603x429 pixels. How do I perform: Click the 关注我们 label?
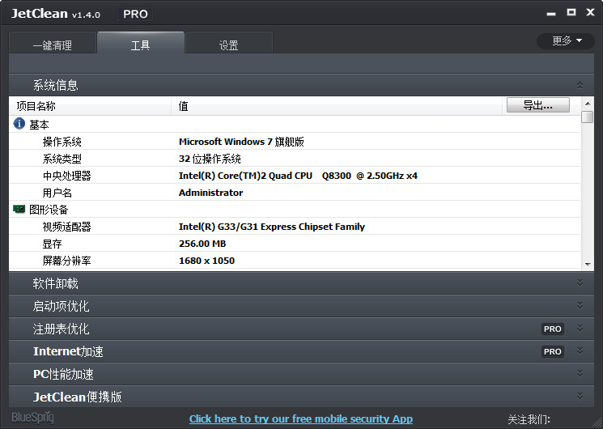coord(529,419)
